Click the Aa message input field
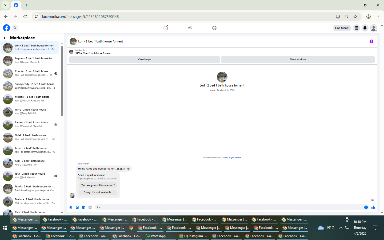This screenshot has width=384, height=240. 229,207
